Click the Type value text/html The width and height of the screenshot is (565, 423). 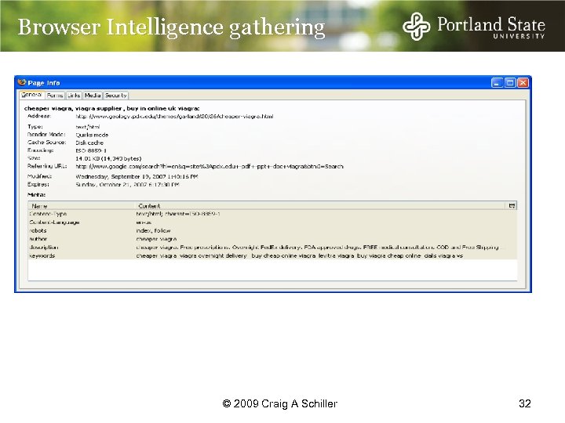[x=88, y=127]
